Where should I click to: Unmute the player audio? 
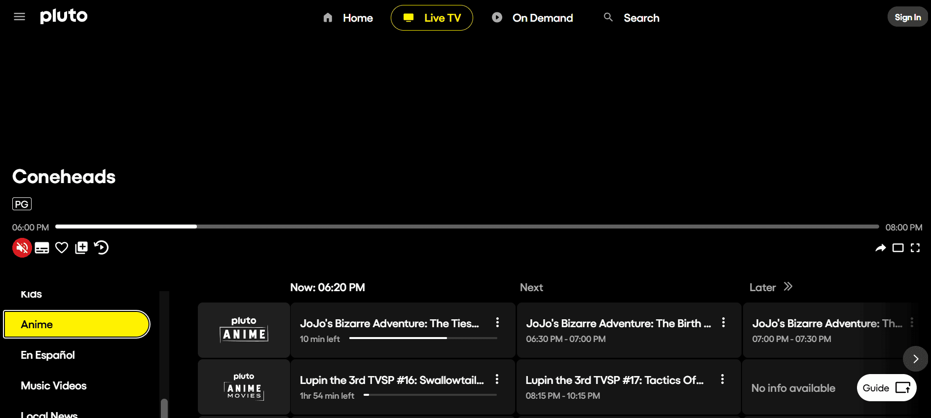[x=22, y=248]
